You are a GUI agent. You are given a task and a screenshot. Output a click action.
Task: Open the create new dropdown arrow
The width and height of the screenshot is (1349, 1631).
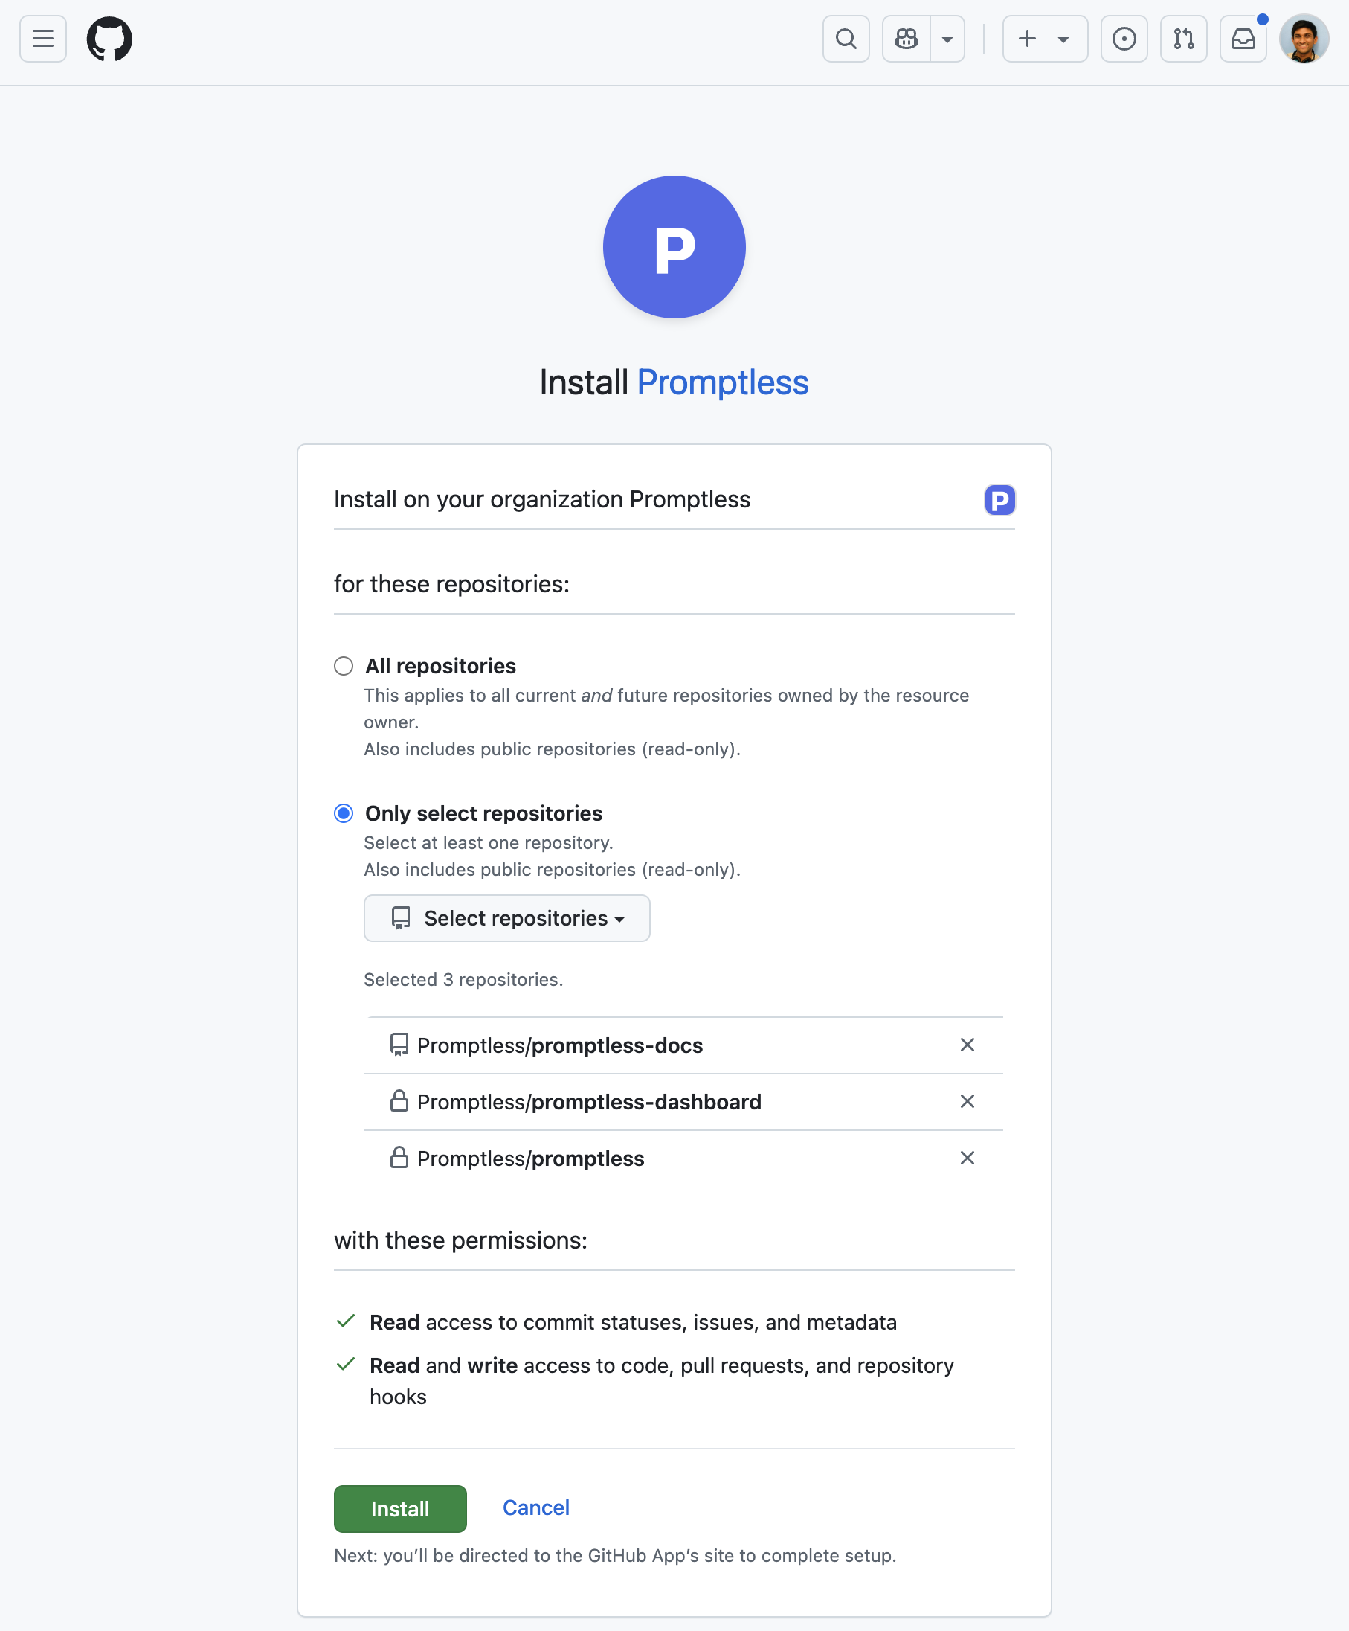click(1063, 39)
